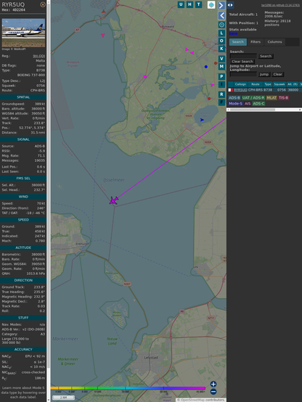
Task: Switch to the Search tab
Action: 238,42
